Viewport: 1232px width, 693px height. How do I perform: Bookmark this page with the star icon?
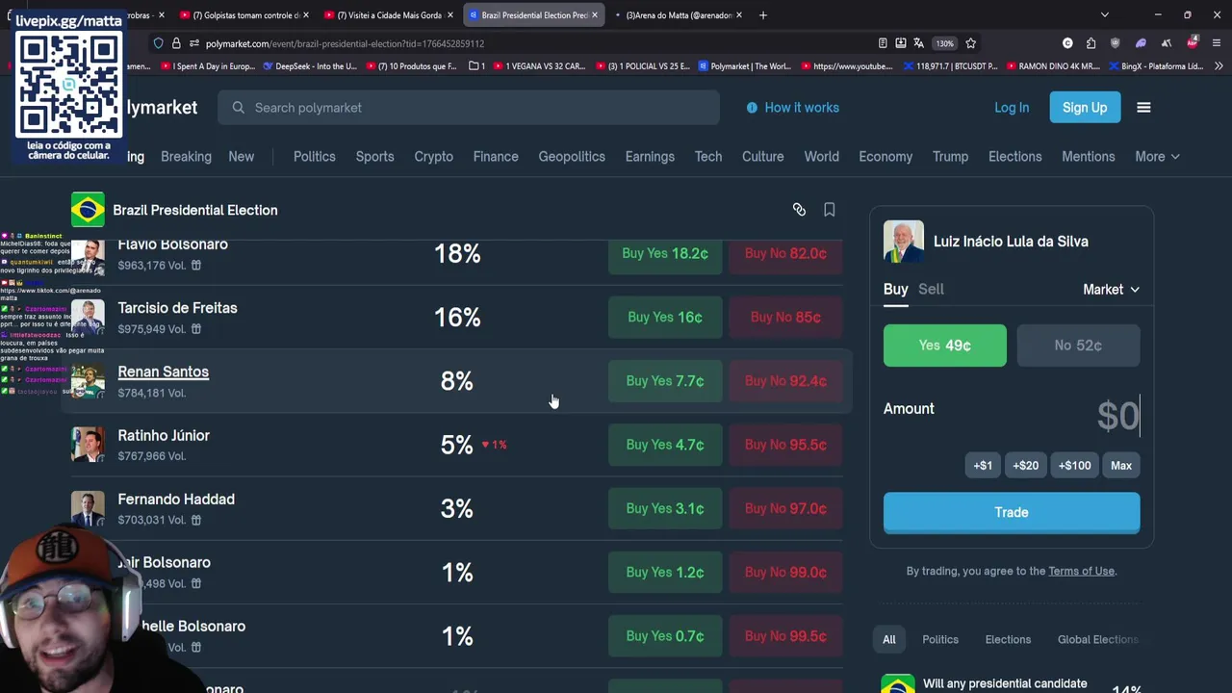[x=970, y=43]
